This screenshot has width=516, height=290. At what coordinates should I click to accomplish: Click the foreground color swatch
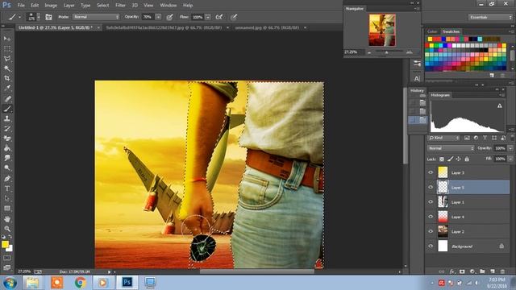point(5,244)
